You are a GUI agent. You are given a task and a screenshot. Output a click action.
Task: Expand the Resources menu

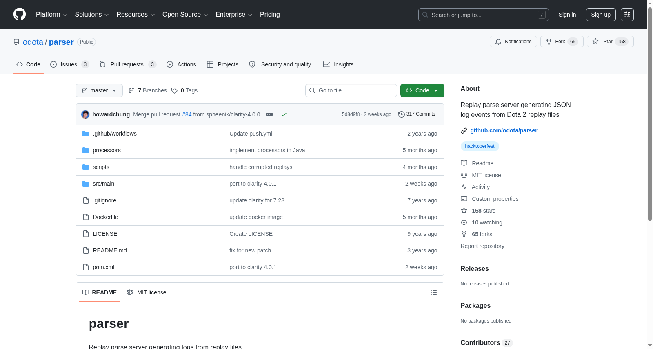coord(135,15)
